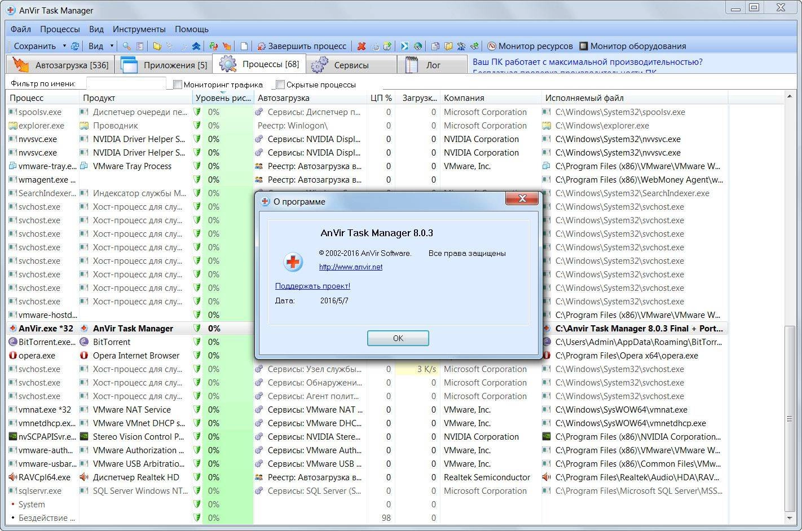Viewport: 802px width, 531px height.
Task: Click the yellow folder toolbar icon
Action: [x=157, y=46]
